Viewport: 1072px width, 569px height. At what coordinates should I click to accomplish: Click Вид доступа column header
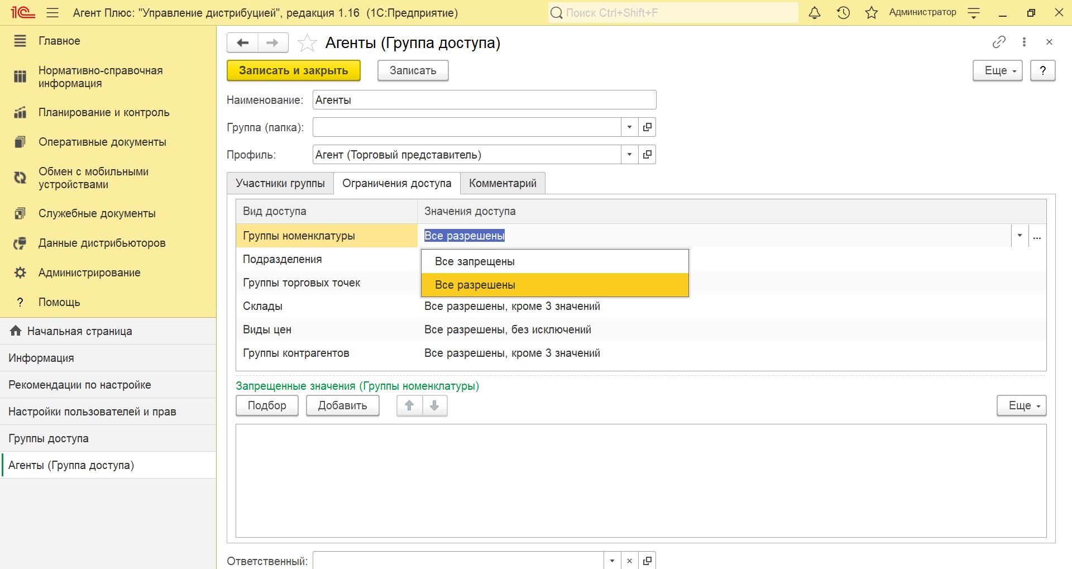(x=327, y=212)
